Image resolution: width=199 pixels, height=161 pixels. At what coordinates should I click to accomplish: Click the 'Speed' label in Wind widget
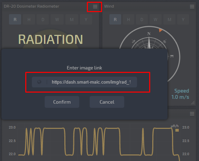(x=182, y=91)
